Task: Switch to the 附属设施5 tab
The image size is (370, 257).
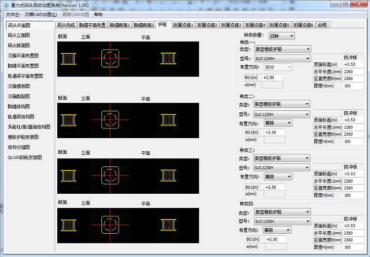Action: (280, 25)
